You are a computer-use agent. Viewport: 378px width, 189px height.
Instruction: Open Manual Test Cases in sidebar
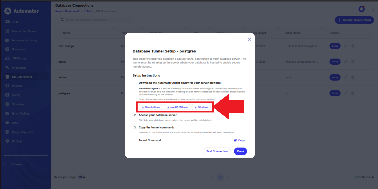tap(24, 31)
